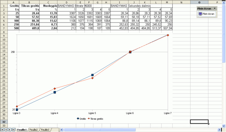Click horizontal scrollbar right arrow
The width and height of the screenshot is (226, 132).
click(x=219, y=130)
